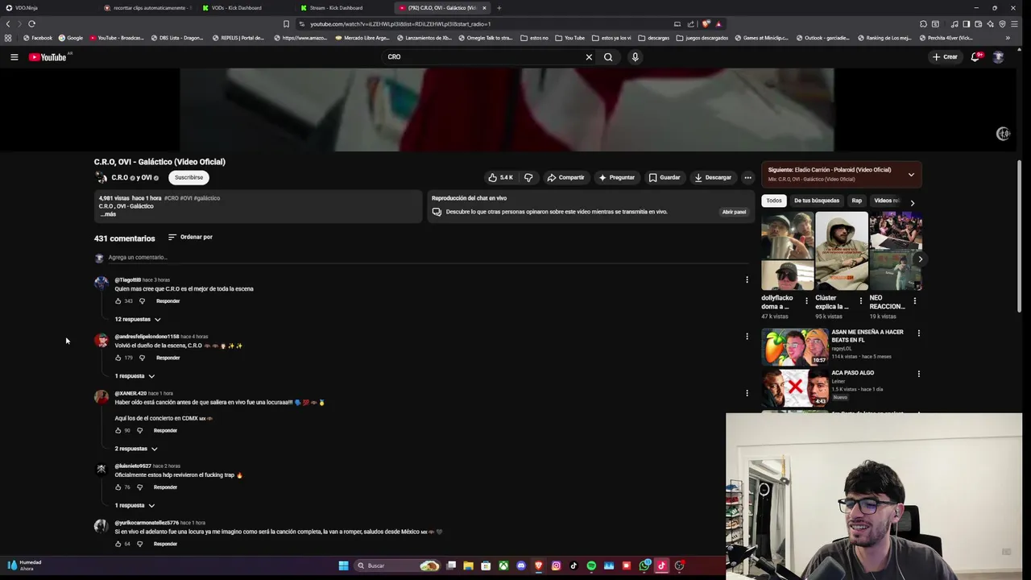Start voice search with microphone
Image resolution: width=1031 pixels, height=580 pixels.
click(635, 57)
